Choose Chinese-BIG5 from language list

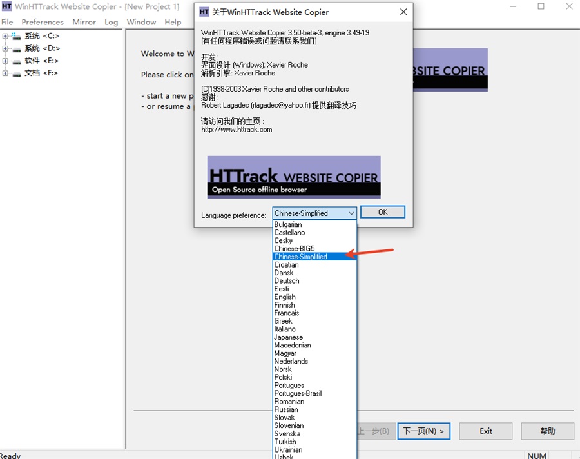click(314, 248)
